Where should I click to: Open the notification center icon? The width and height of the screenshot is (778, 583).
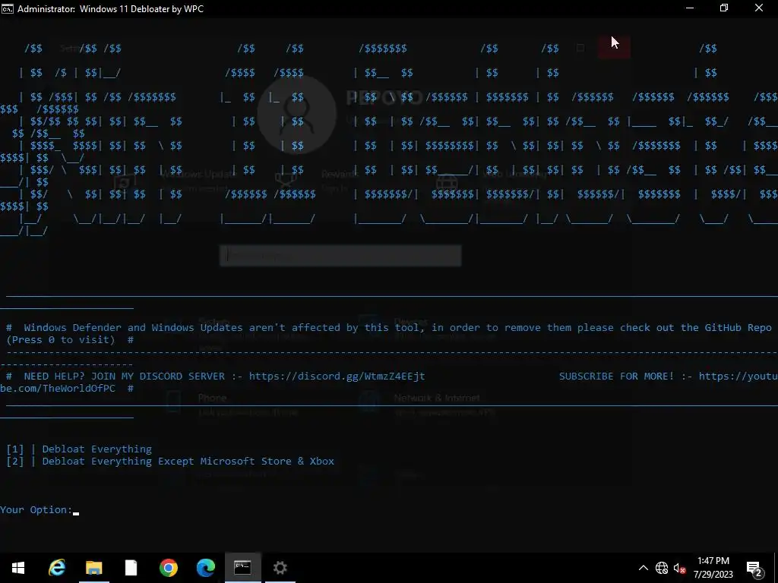coord(754,568)
